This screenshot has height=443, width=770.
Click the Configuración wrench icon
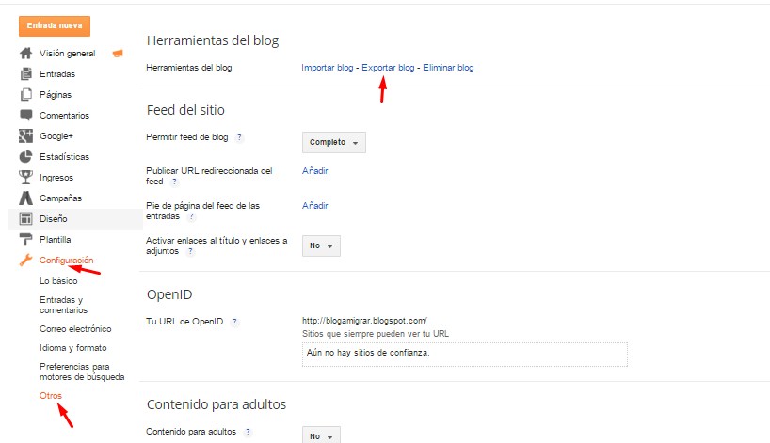point(26,260)
